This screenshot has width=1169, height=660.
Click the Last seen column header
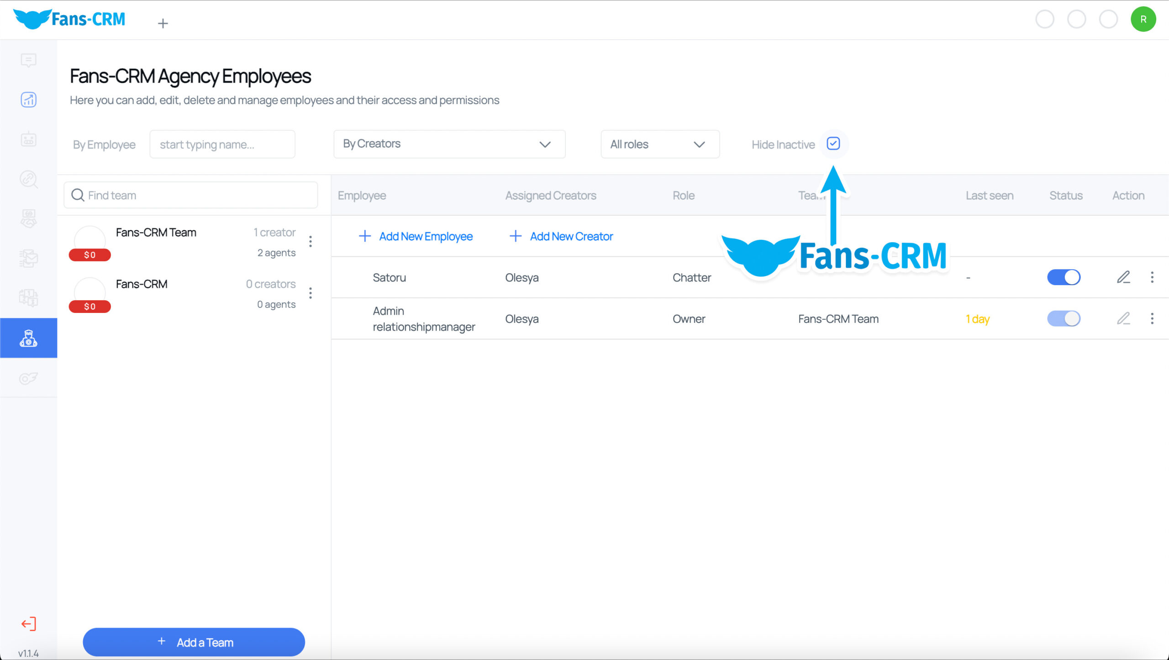(x=990, y=195)
